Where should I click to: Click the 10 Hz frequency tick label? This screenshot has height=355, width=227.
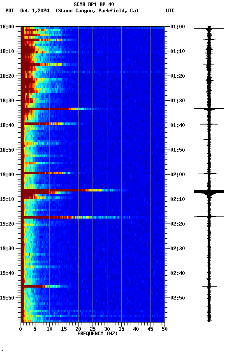50,329
